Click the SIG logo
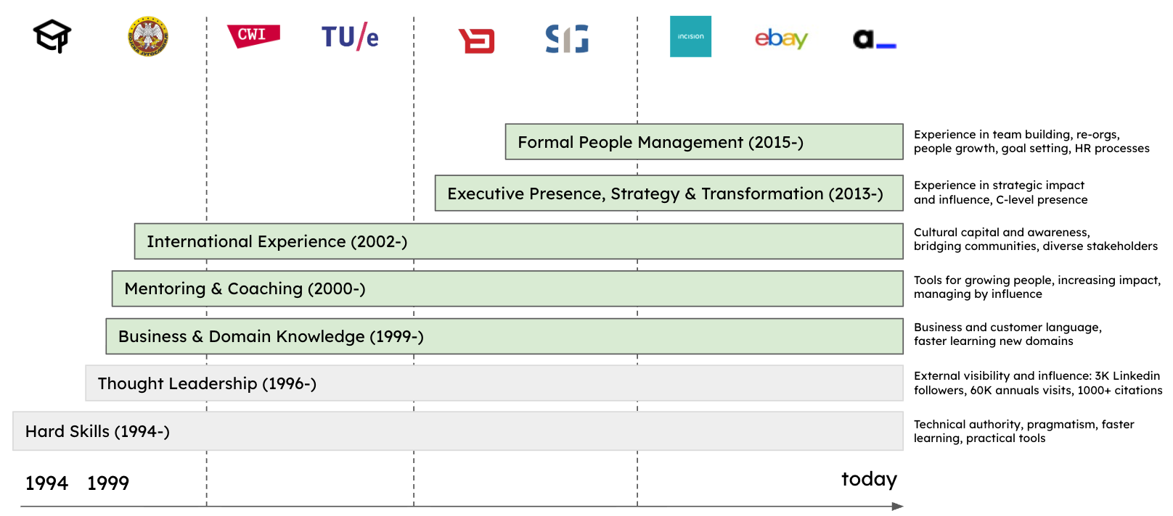Viewport: 1173px width, 516px height. tap(567, 38)
